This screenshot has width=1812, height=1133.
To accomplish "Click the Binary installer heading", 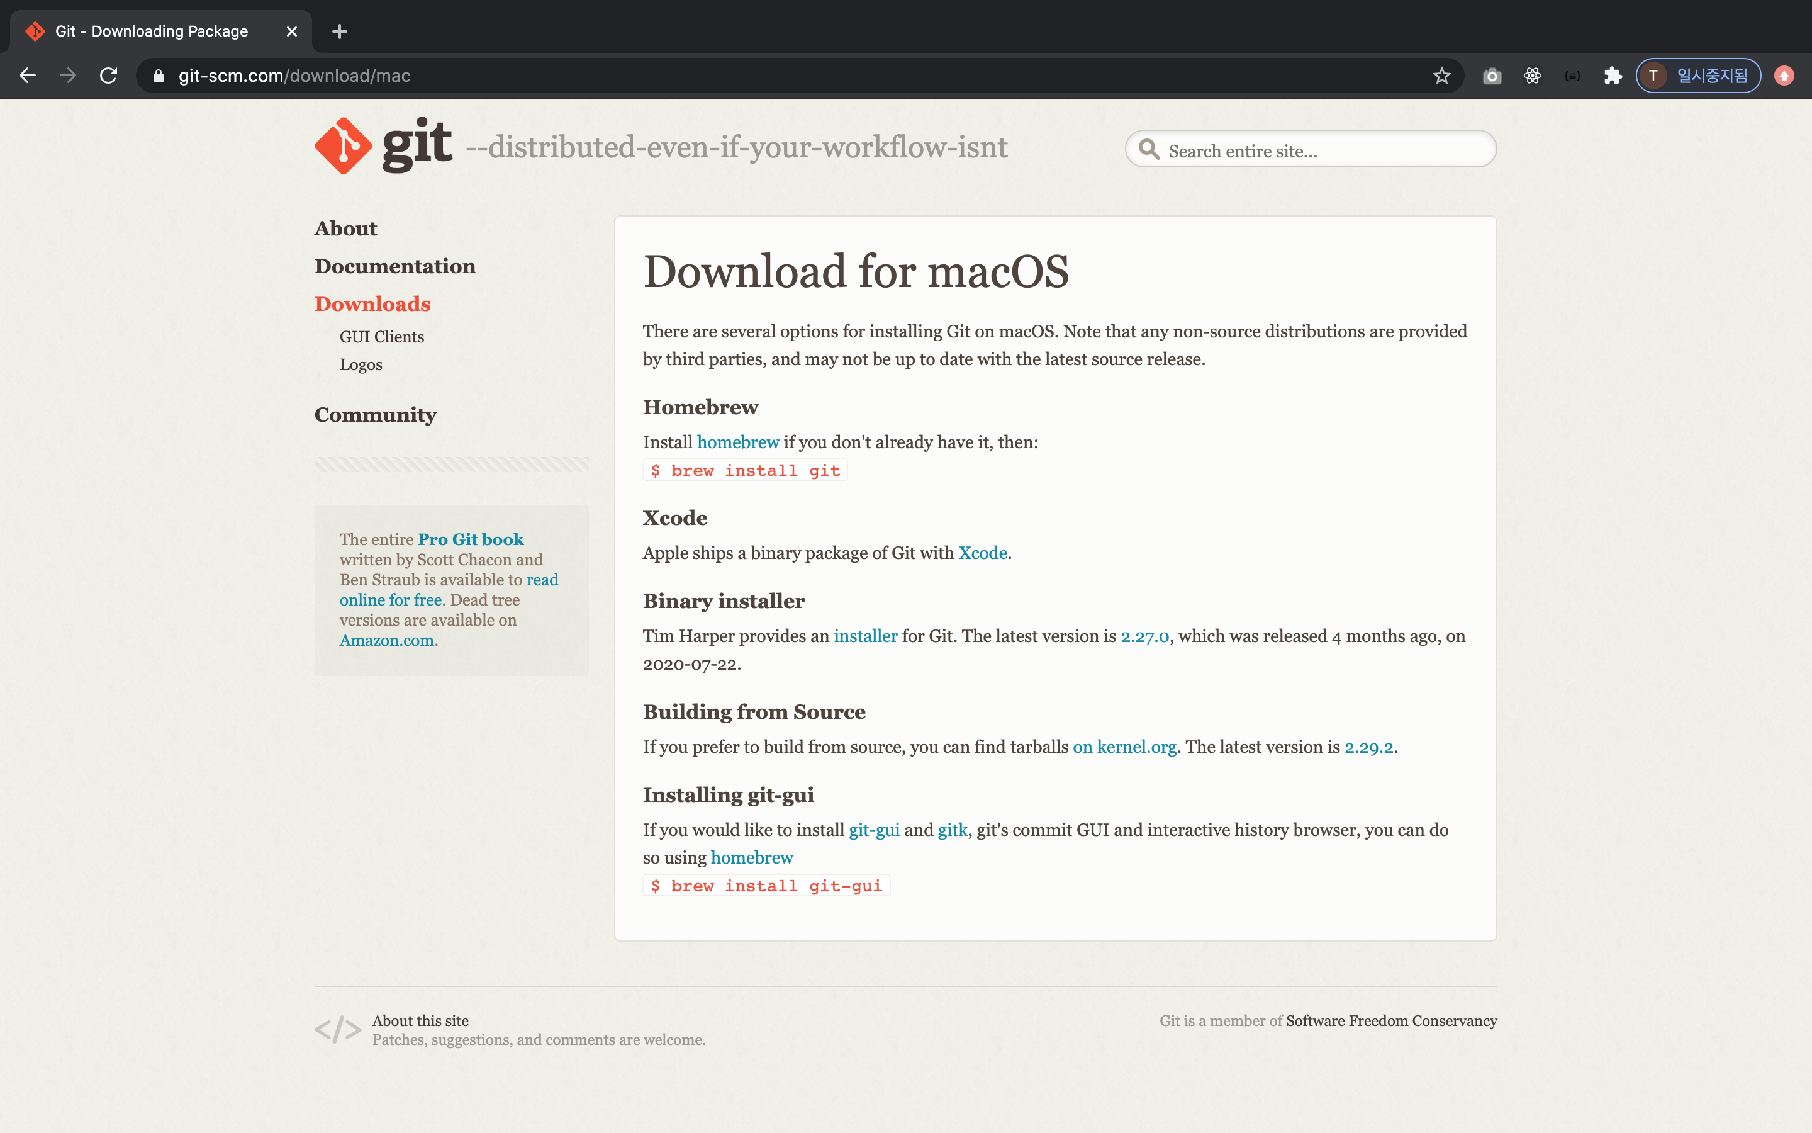I will pyautogui.click(x=724, y=601).
